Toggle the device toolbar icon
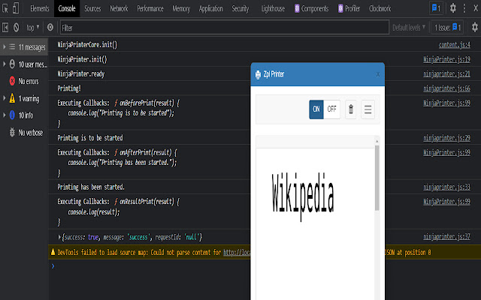Image resolution: width=481 pixels, height=300 pixels. click(x=16, y=8)
